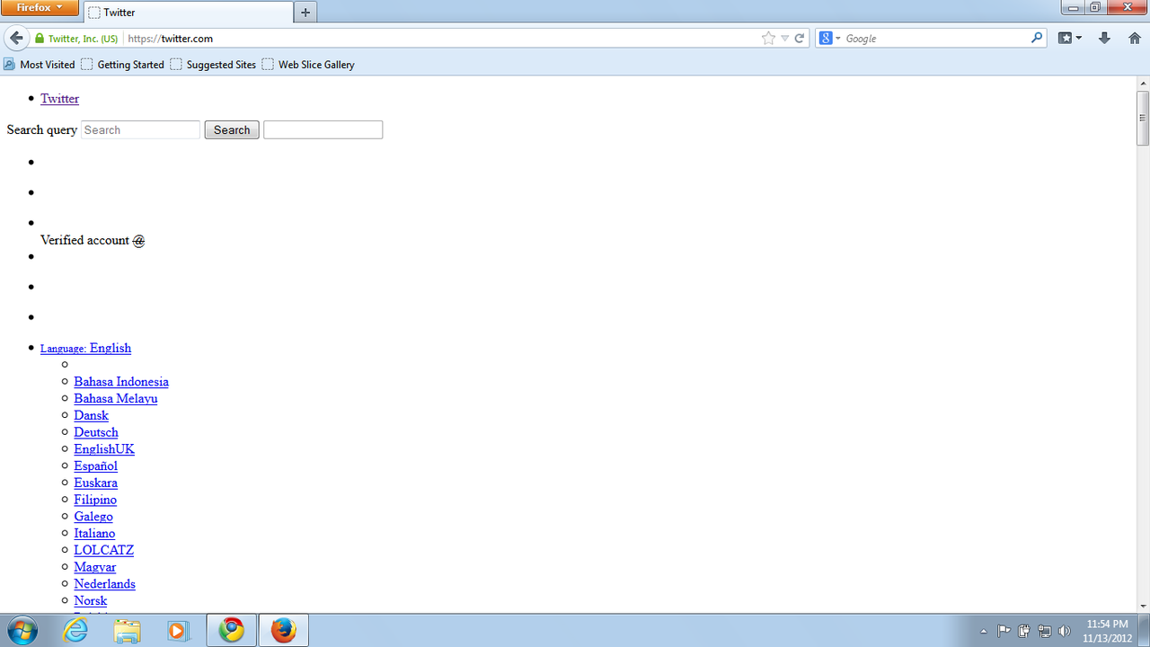Open a new tab with the plus button
The height and width of the screenshot is (647, 1150).
point(305,13)
